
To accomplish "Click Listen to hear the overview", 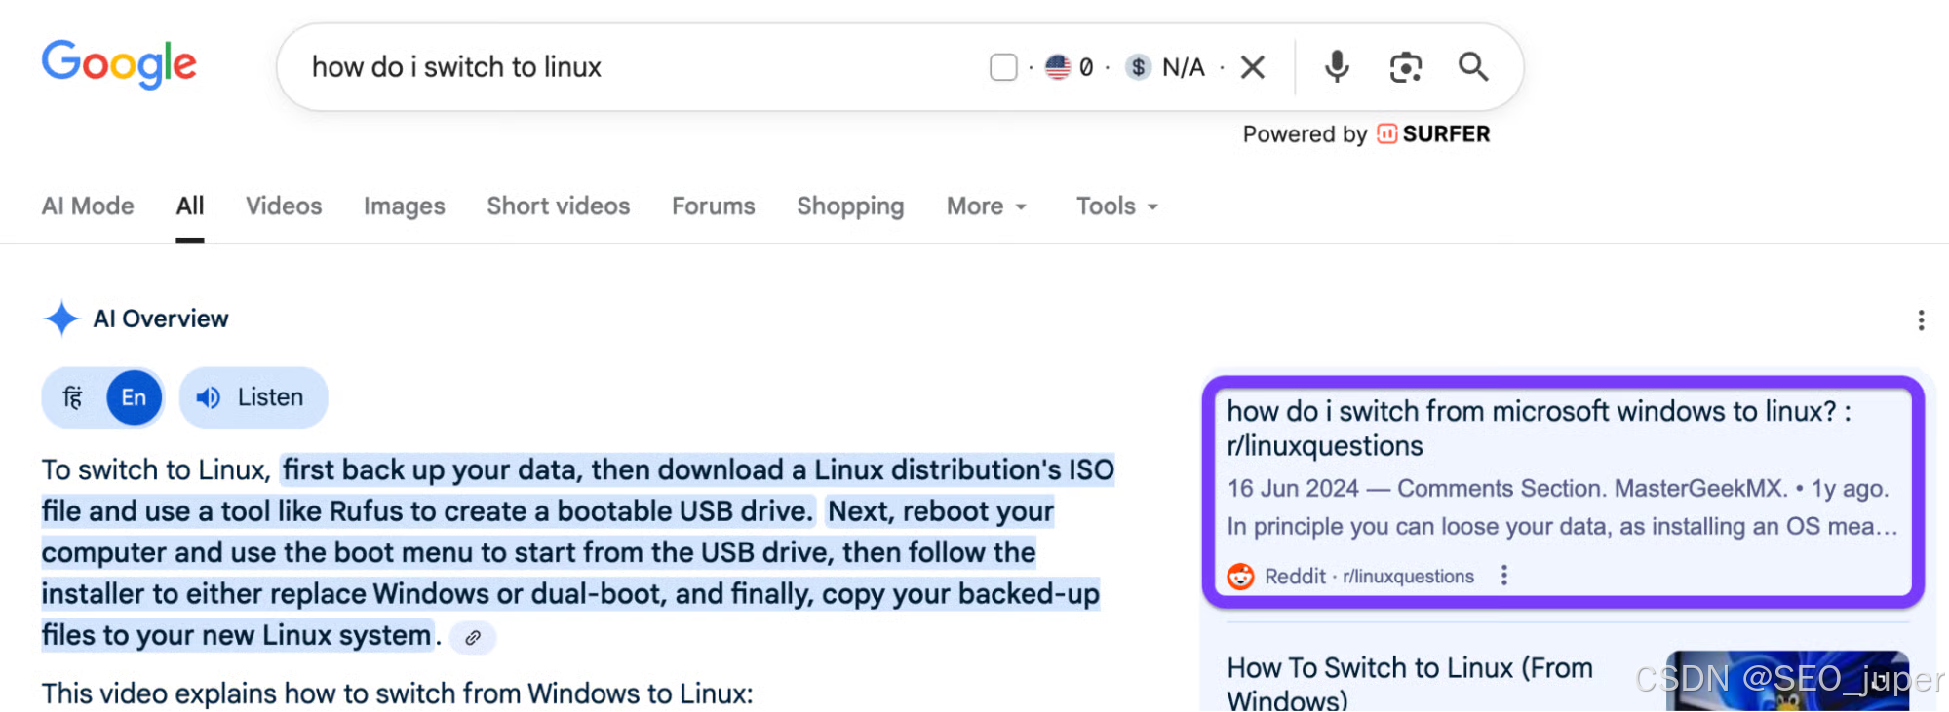I will click(x=253, y=397).
